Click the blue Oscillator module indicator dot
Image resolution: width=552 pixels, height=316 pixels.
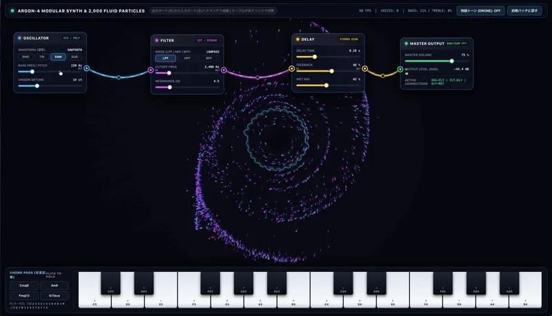(x=19, y=38)
